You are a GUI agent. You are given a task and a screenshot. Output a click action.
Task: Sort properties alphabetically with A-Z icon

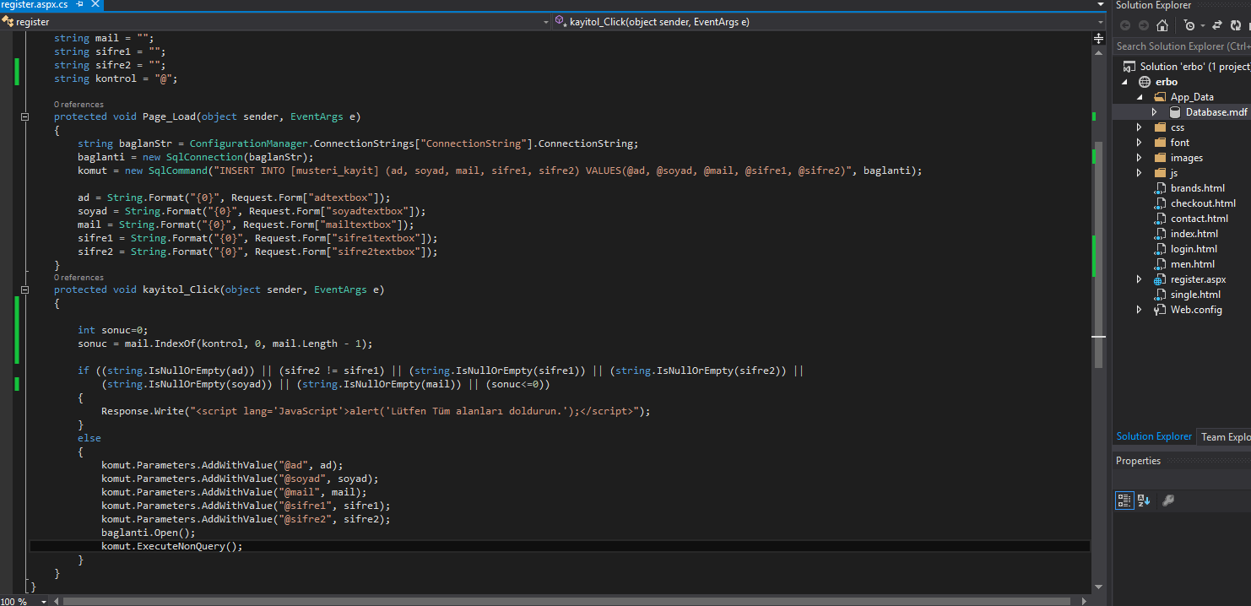(x=1144, y=500)
